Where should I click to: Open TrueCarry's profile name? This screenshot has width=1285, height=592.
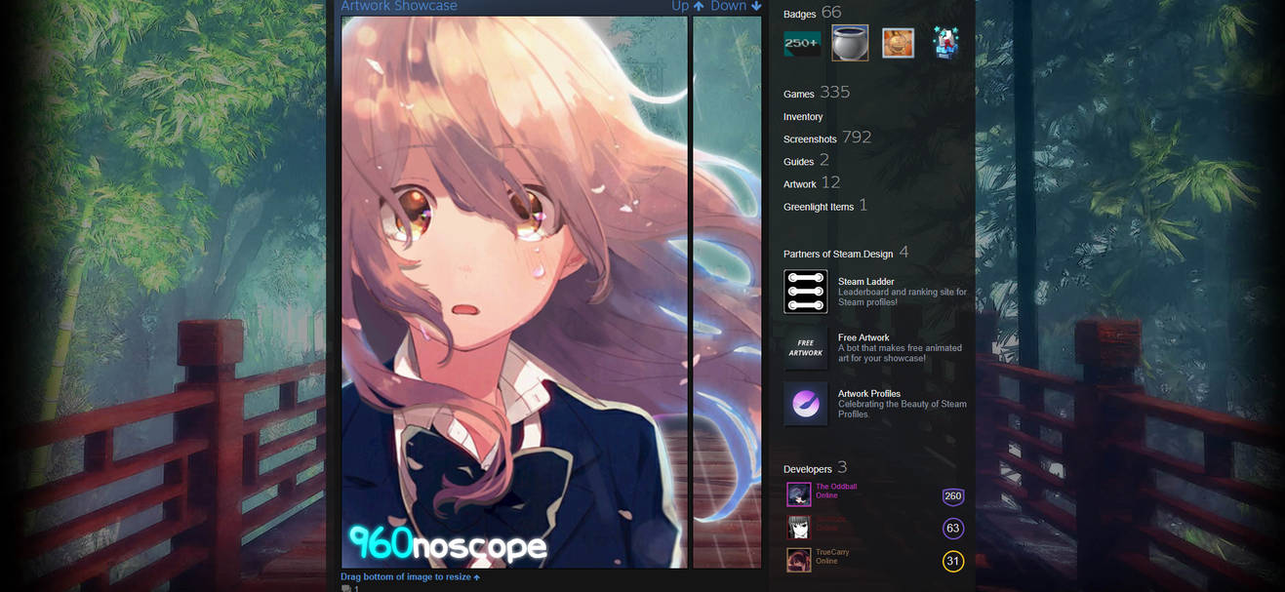coord(832,552)
